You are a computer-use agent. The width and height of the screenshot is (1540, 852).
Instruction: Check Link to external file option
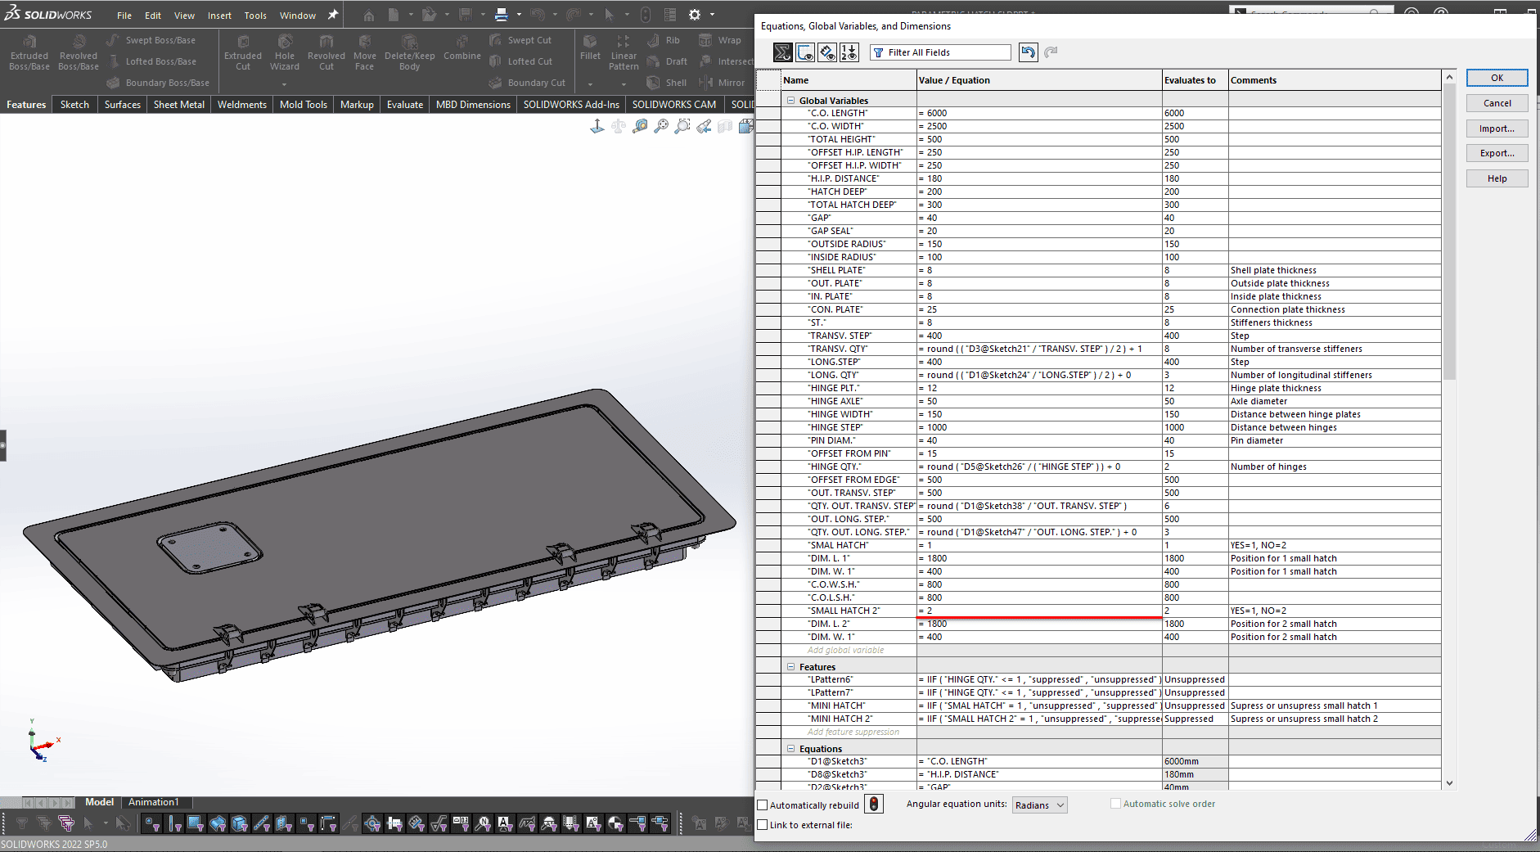coord(763,825)
